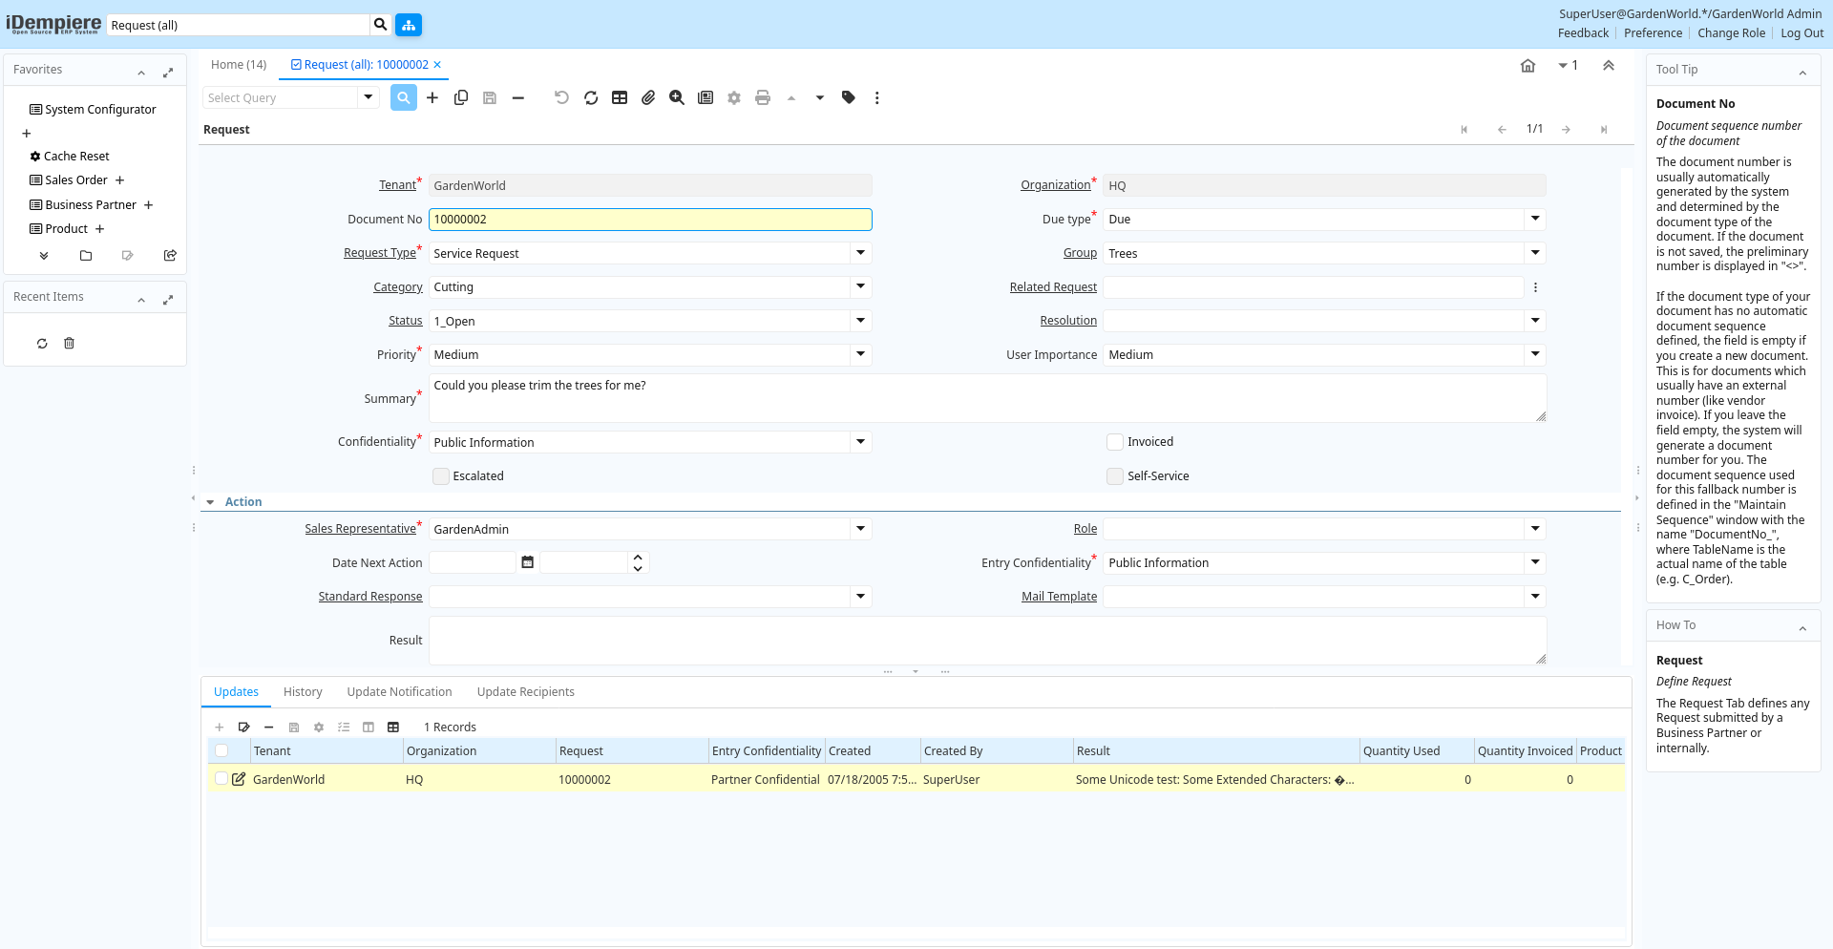
Task: Click the label tag icon in toolbar
Action: [849, 97]
